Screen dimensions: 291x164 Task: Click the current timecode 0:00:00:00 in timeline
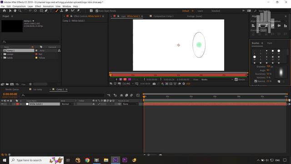point(10,94)
